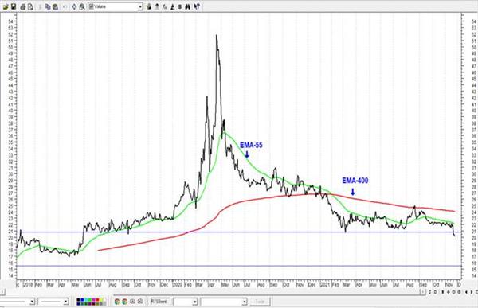Click the 2021 year label on date axis
The image size is (478, 308).
(x=325, y=285)
